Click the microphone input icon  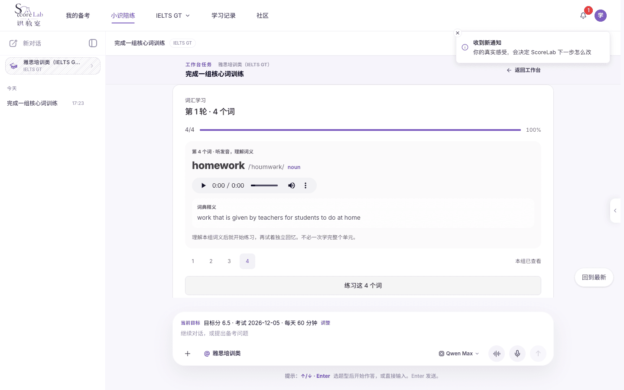[x=517, y=354]
